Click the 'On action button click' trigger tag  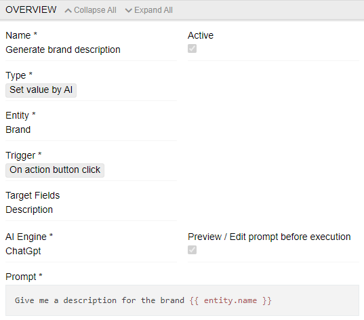pyautogui.click(x=55, y=170)
